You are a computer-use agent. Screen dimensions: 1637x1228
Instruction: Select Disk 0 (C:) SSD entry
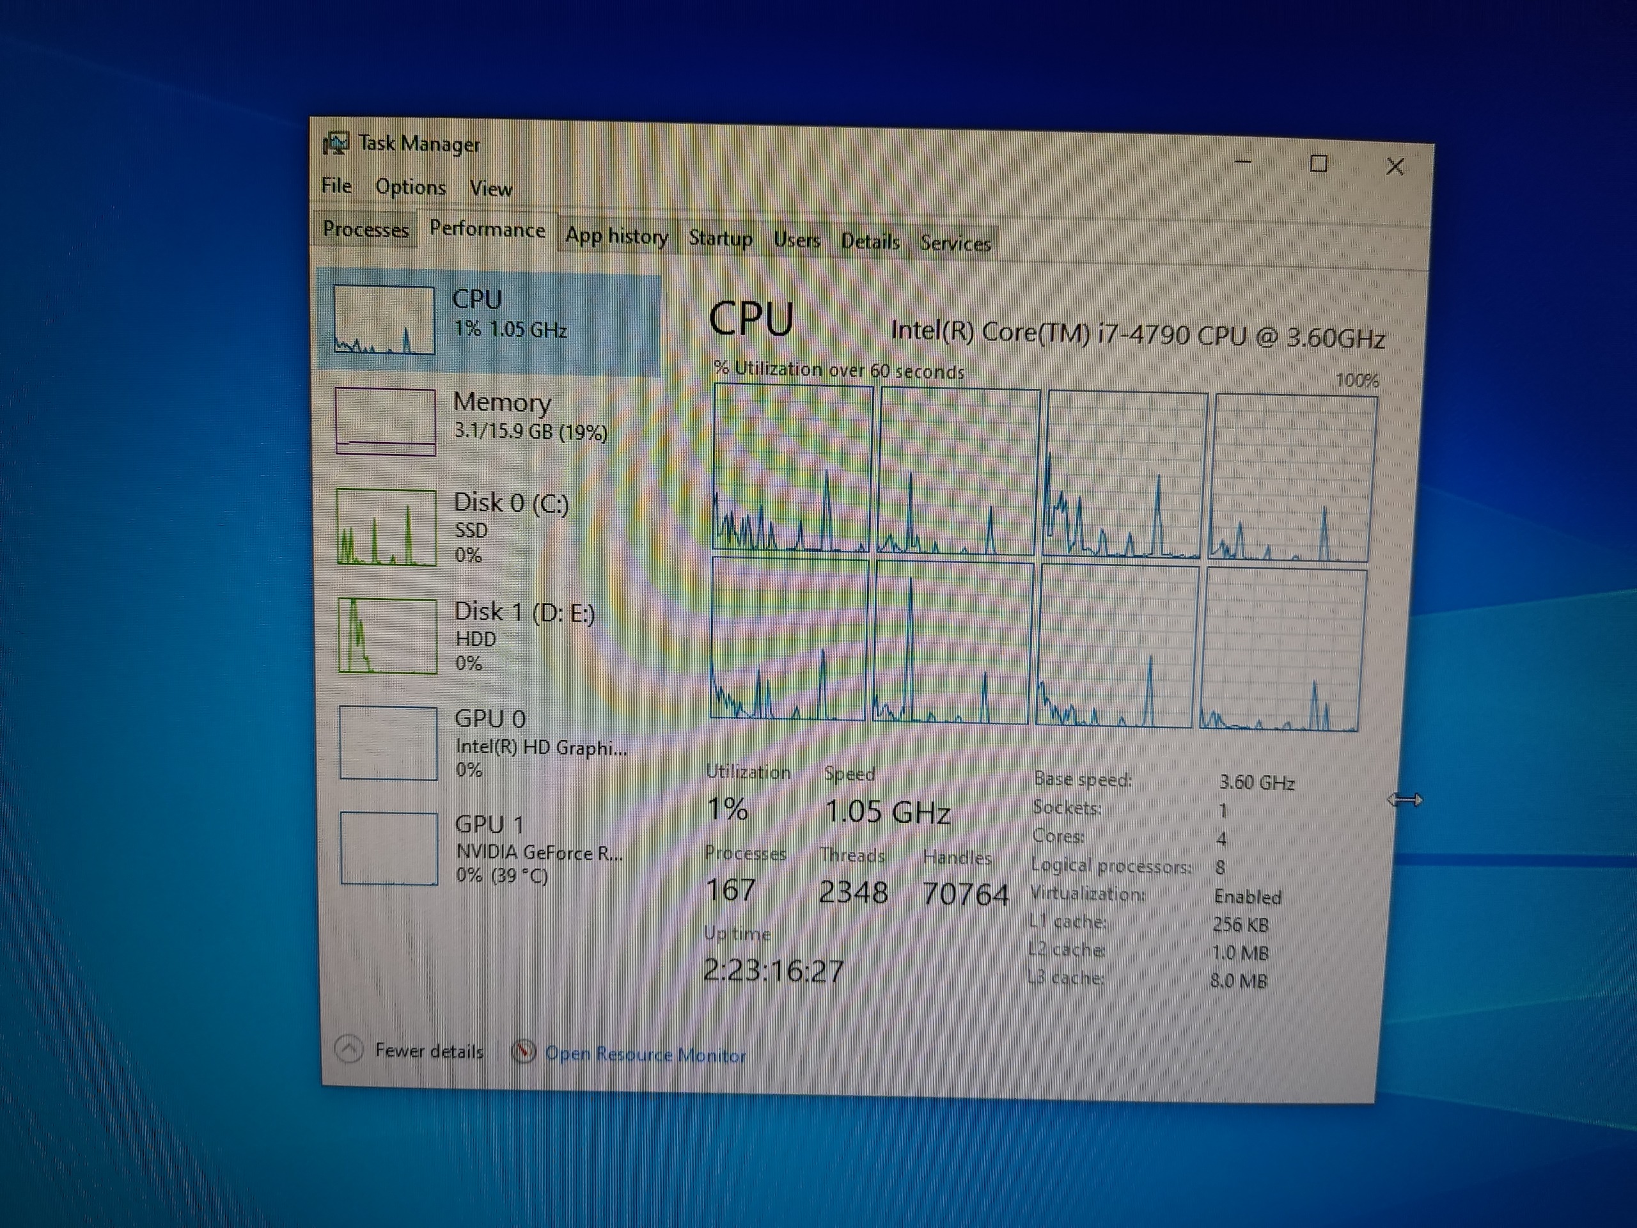(489, 527)
